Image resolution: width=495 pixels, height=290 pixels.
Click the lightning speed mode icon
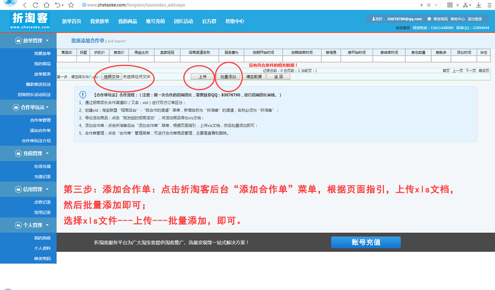click(x=421, y=5)
